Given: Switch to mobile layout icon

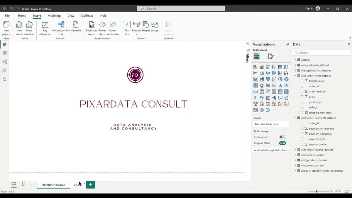Looking at the screenshot, I should point(23,184).
